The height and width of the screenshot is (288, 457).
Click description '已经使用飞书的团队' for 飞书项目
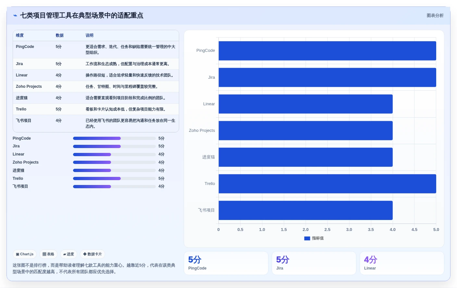click(130, 123)
